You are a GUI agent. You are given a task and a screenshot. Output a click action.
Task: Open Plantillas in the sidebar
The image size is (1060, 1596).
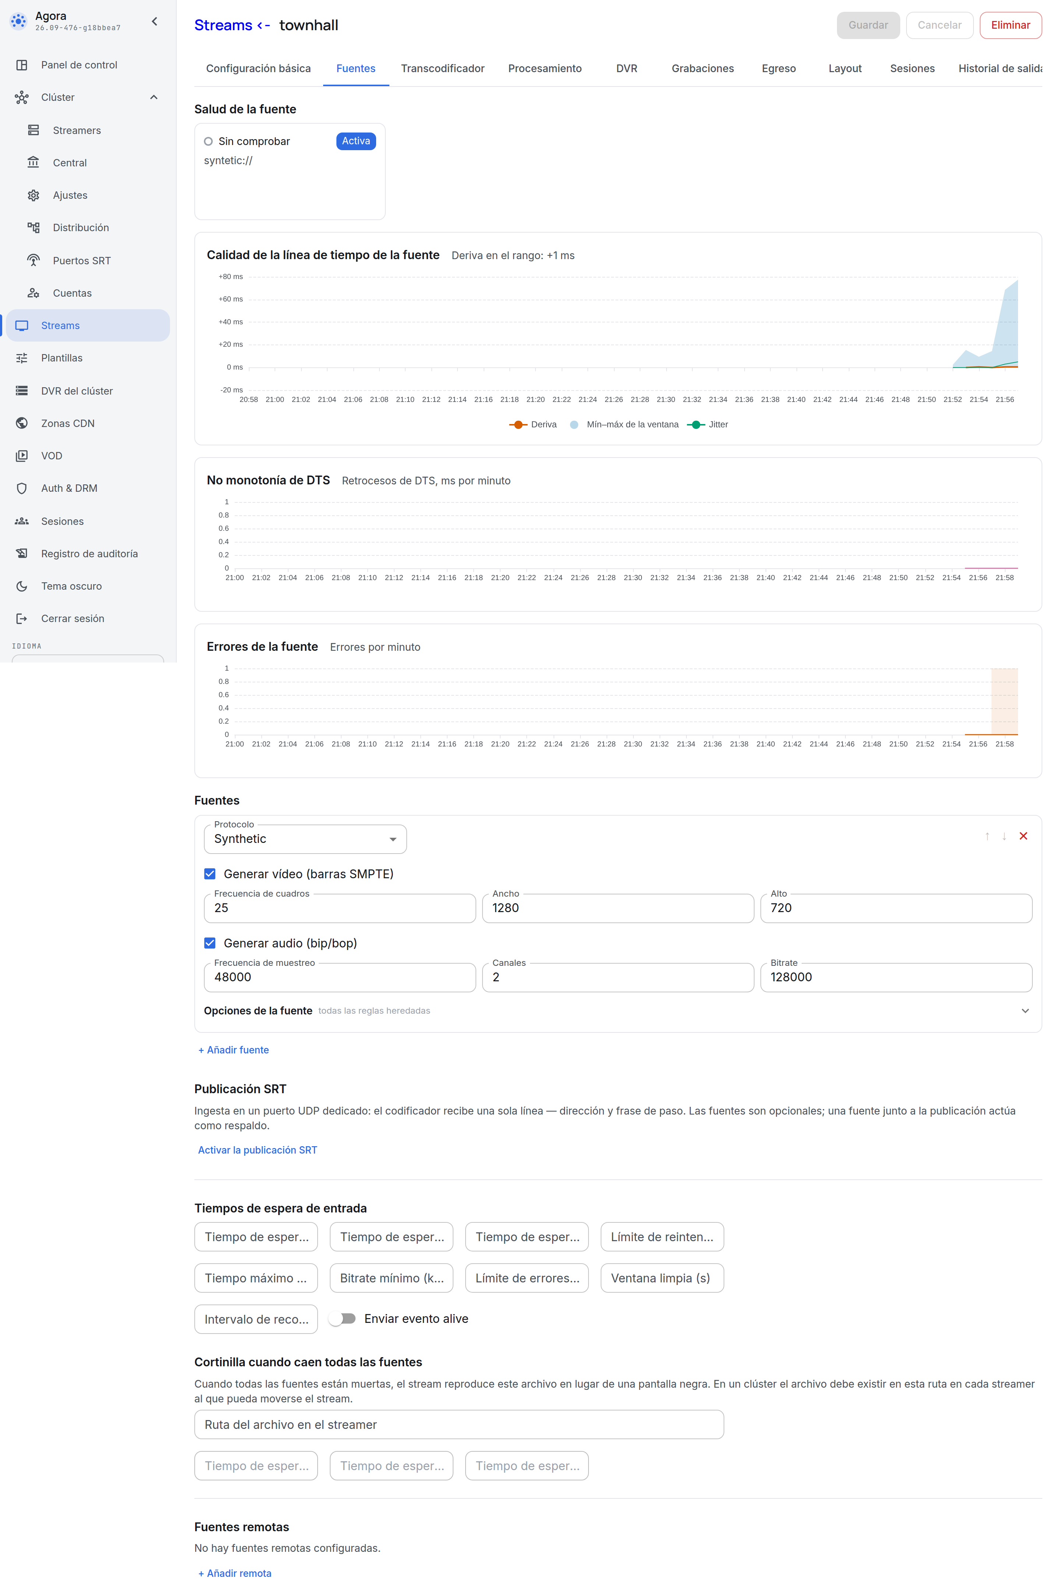coord(88,358)
